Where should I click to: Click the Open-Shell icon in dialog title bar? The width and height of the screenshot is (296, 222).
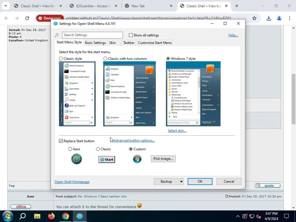tap(55, 24)
